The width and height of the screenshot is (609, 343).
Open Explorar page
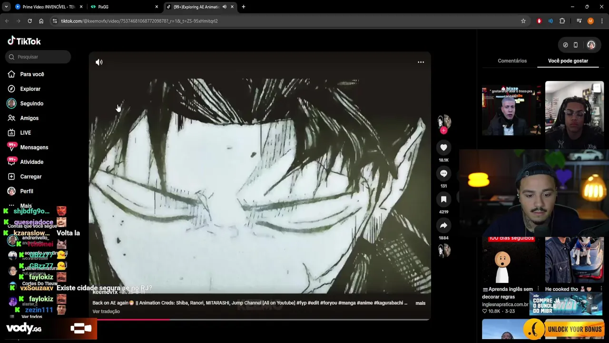[x=30, y=89]
